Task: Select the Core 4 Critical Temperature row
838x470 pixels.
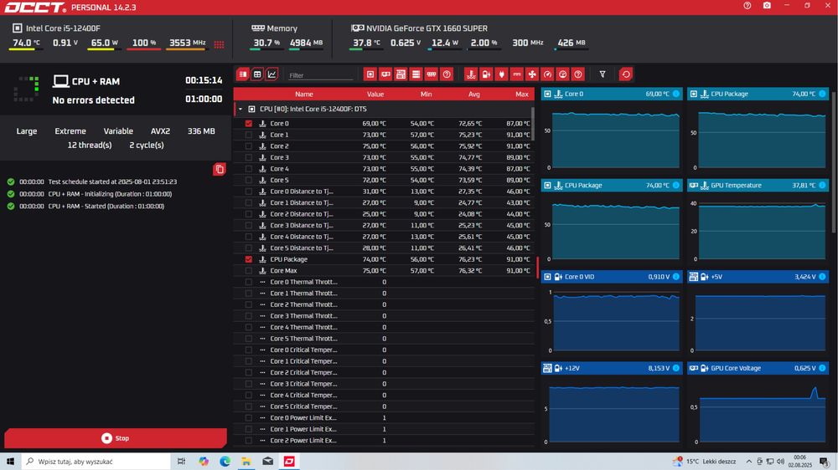Action: (x=384, y=396)
